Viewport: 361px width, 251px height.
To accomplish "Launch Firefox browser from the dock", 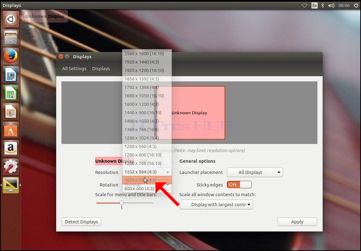I will click(11, 56).
